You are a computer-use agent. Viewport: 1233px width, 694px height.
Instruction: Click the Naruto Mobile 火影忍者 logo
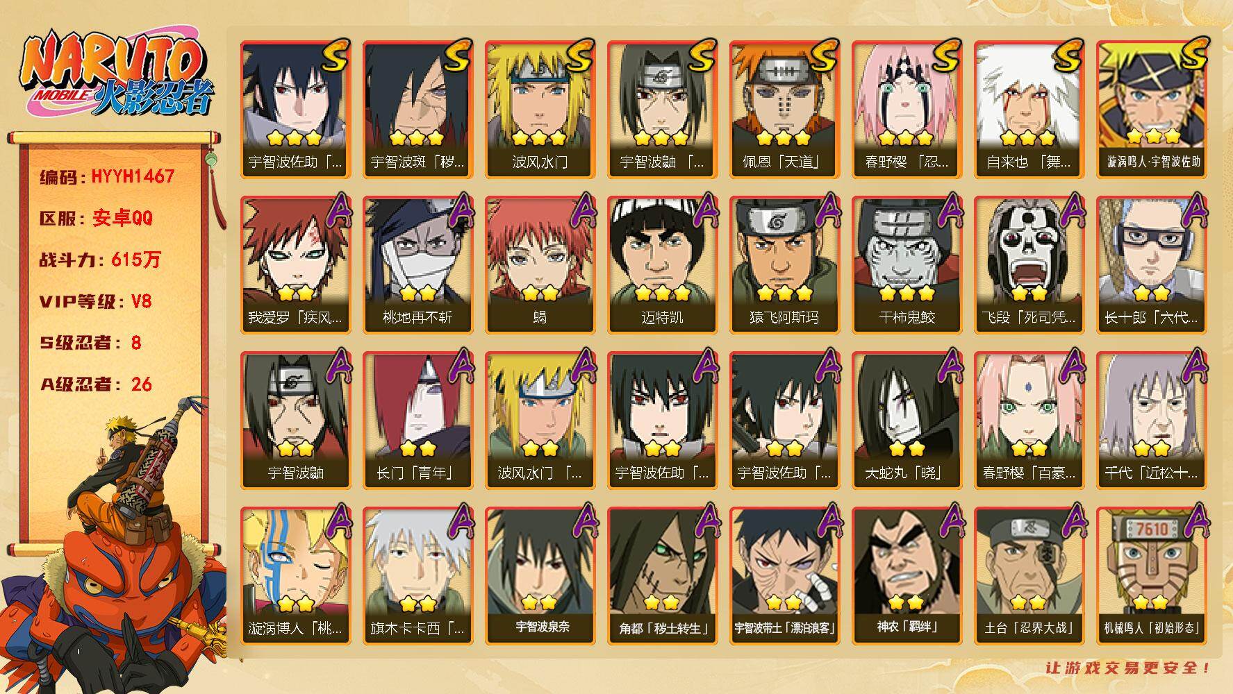117,76
